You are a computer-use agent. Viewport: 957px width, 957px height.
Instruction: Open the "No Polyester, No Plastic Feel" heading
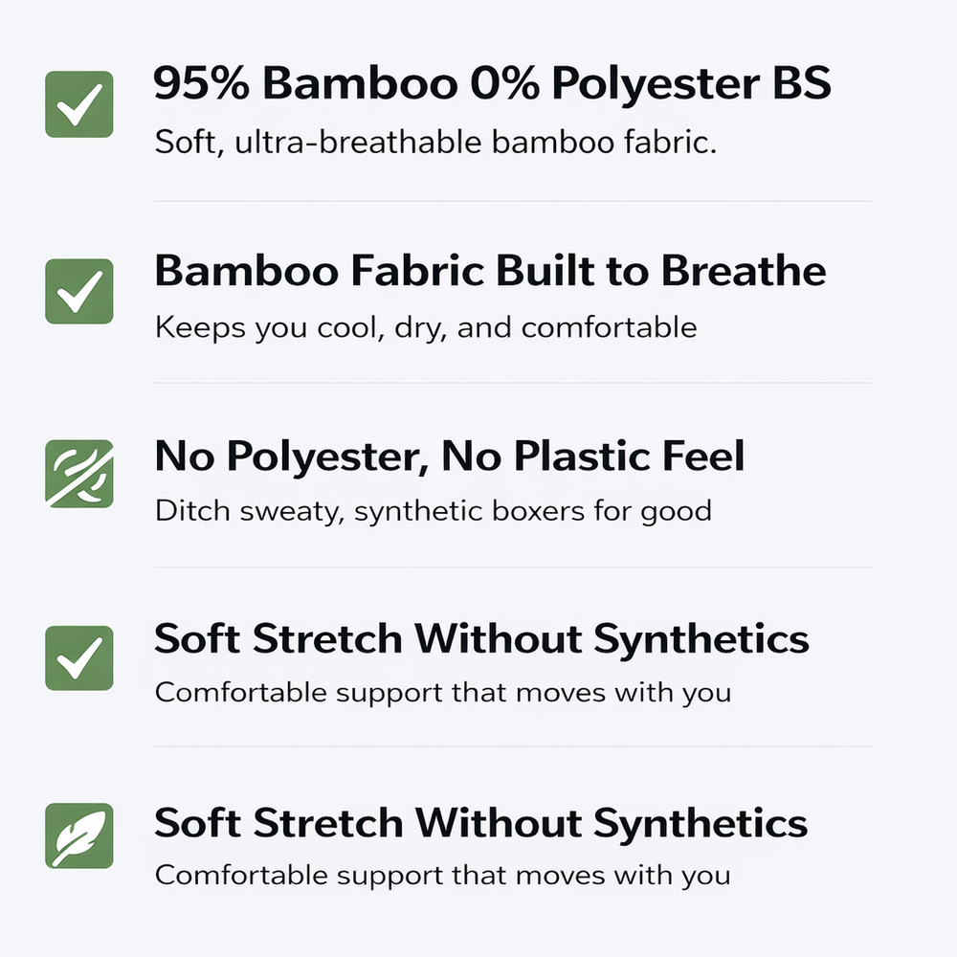(x=449, y=456)
